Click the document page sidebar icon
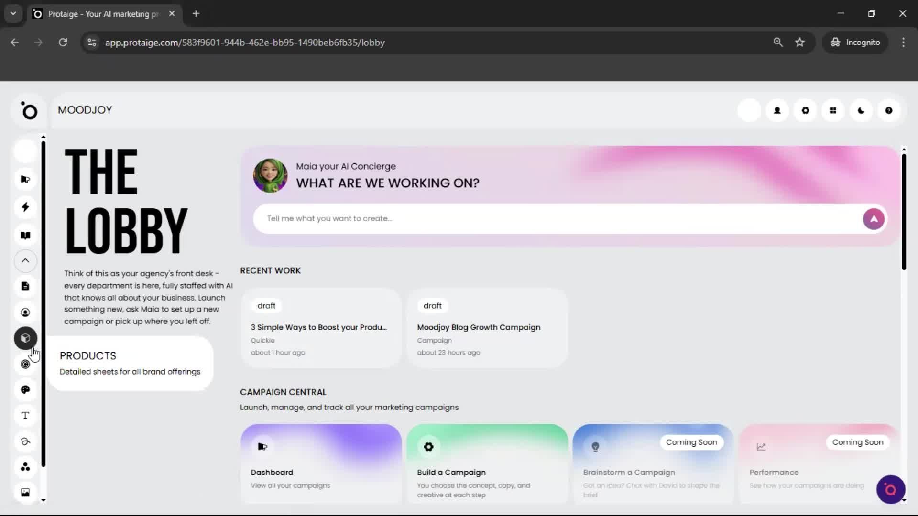The image size is (918, 516). (x=25, y=286)
